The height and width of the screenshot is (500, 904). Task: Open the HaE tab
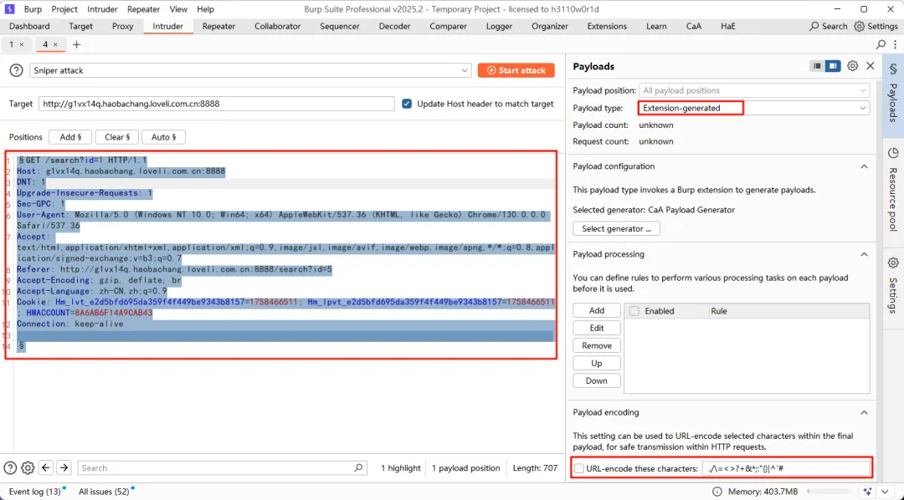pos(727,26)
